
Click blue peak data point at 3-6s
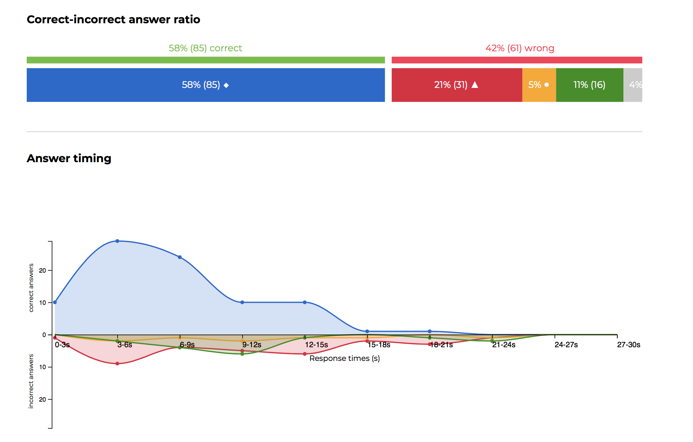tap(117, 241)
